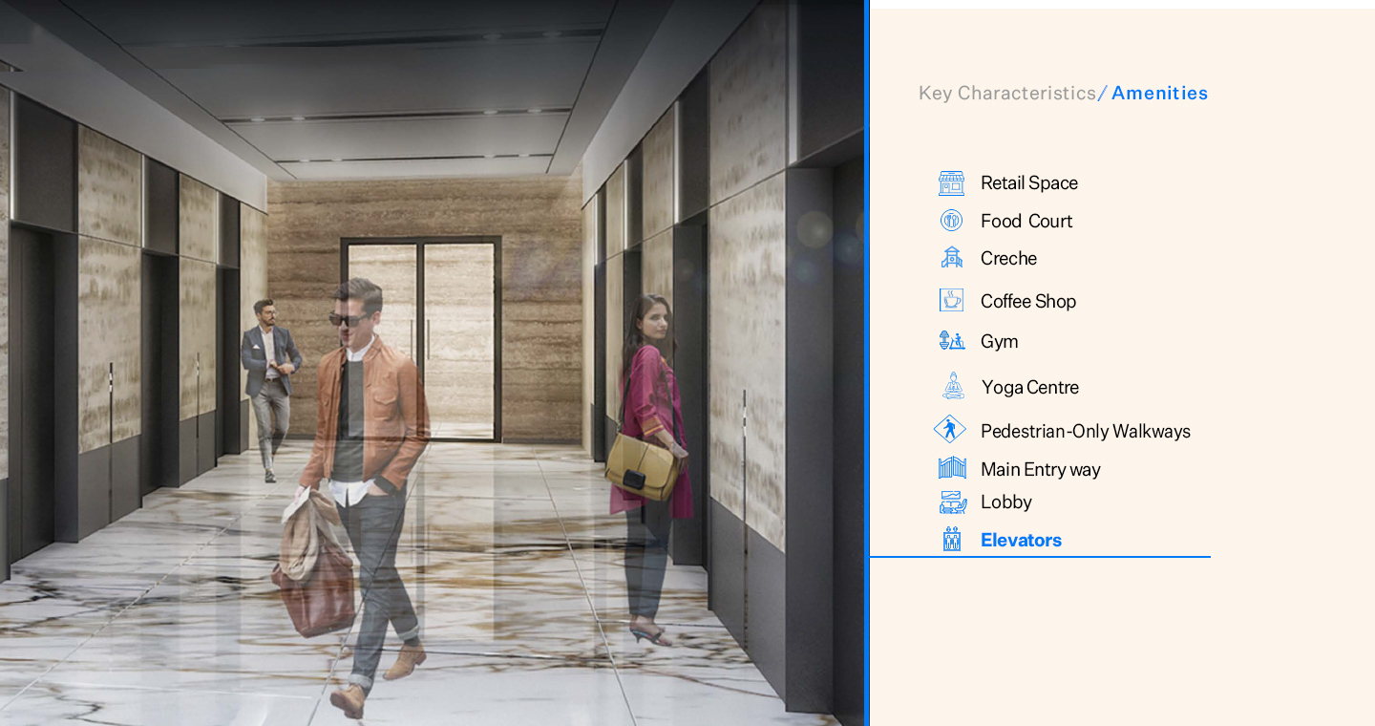Select the Food Court amenity label
This screenshot has height=726, width=1375.
coord(1026,221)
